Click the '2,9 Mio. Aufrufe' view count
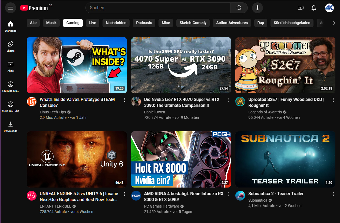This screenshot has height=223, width=340. (x=53, y=117)
